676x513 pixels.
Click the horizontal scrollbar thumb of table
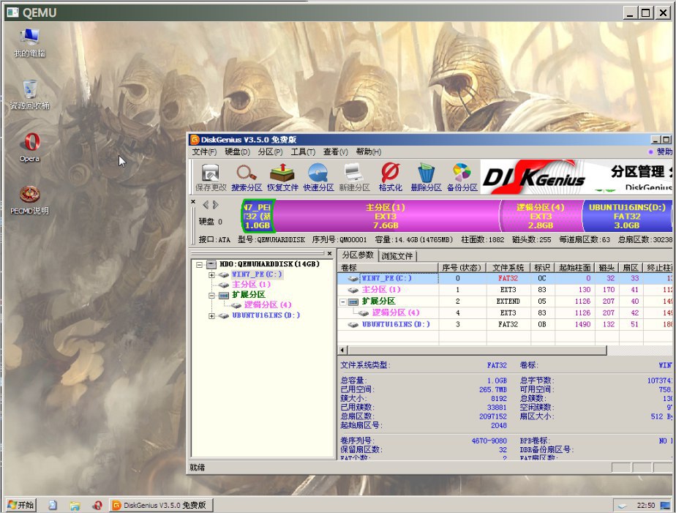coord(477,350)
